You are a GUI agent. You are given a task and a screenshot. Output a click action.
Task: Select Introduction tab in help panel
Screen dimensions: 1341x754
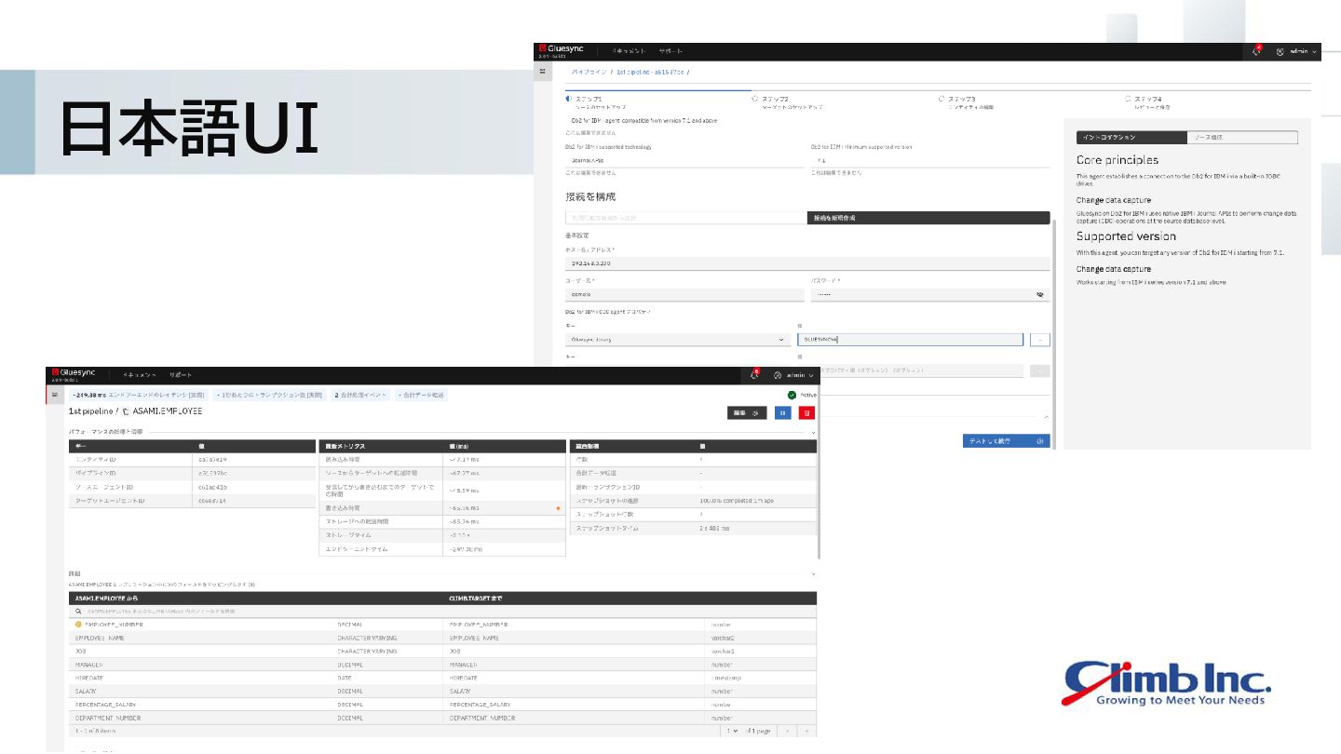click(1131, 137)
